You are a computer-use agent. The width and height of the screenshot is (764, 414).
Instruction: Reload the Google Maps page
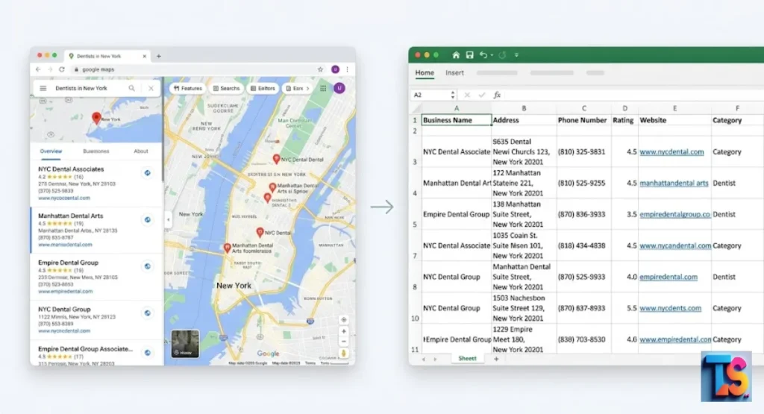tap(62, 69)
